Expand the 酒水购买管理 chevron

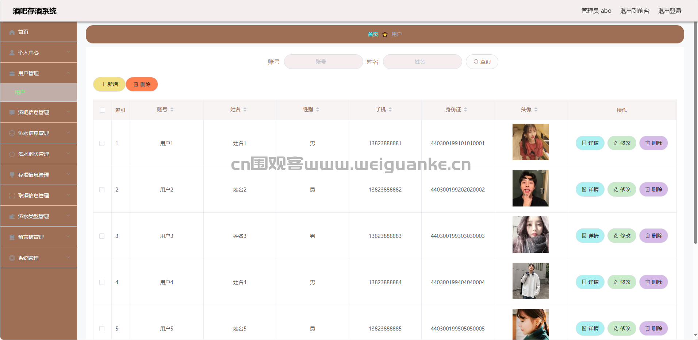(68, 154)
